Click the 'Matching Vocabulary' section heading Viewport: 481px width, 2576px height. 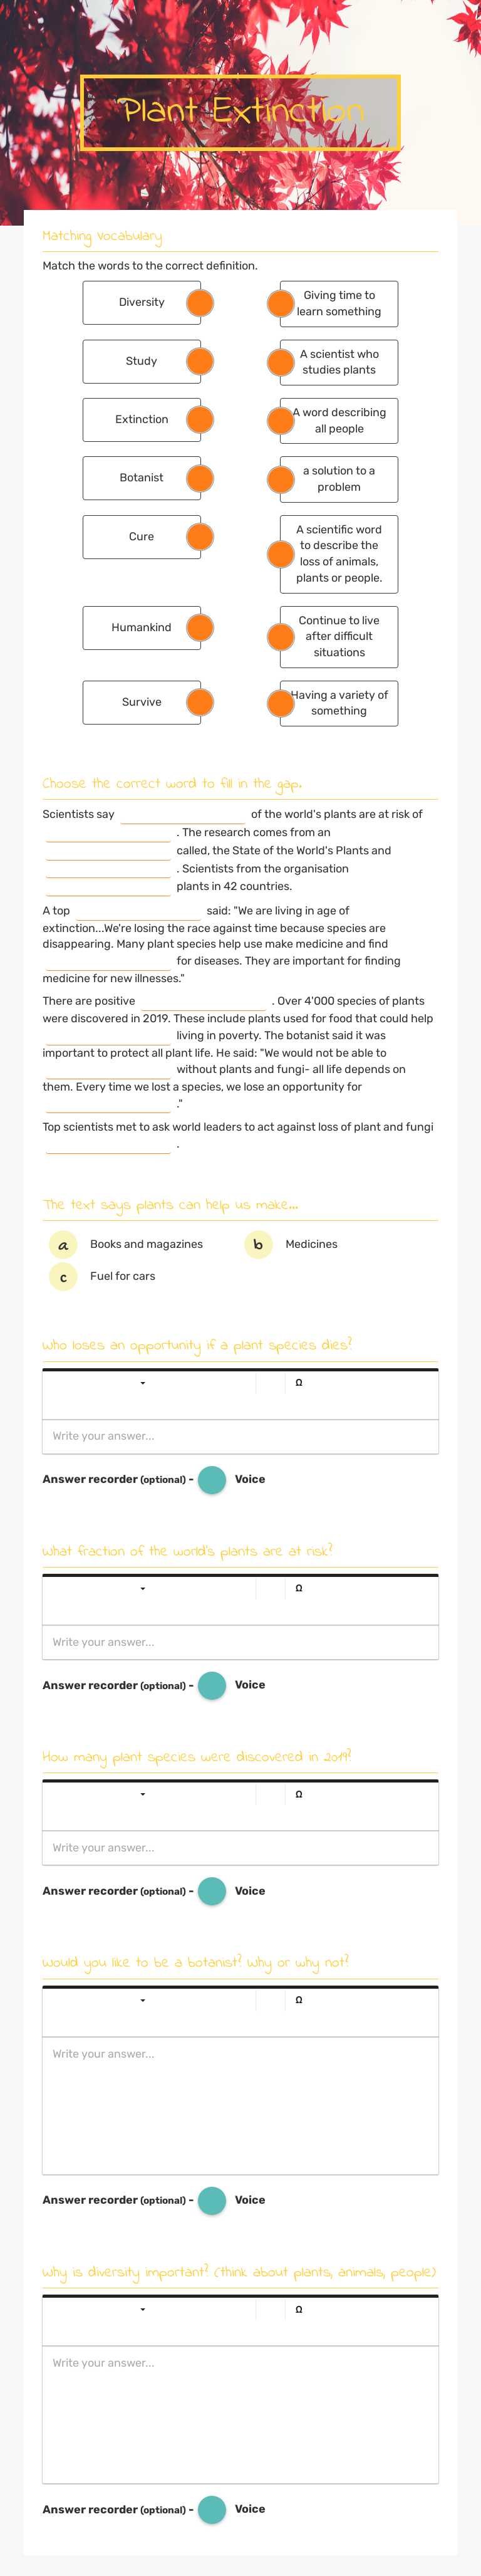(102, 237)
